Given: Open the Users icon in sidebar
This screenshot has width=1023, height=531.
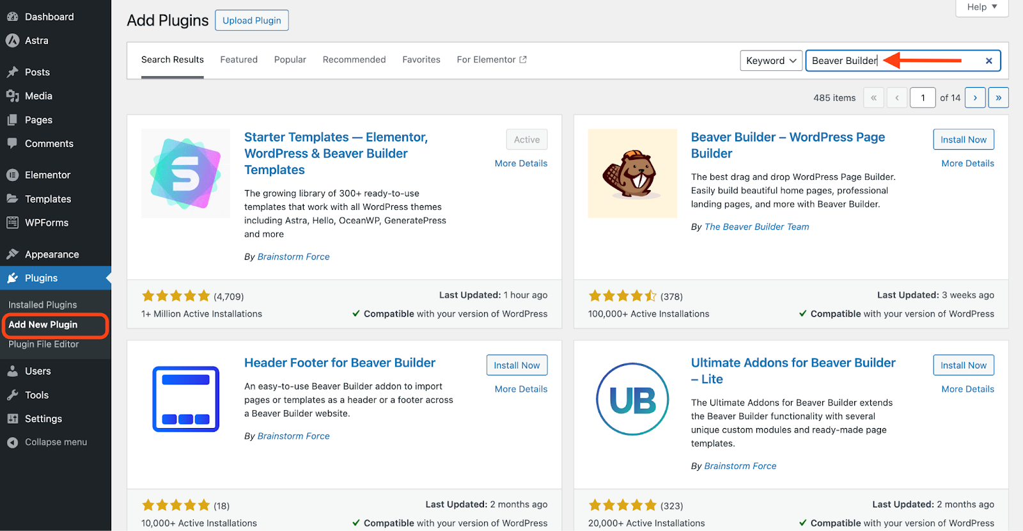Looking at the screenshot, I should [12, 371].
